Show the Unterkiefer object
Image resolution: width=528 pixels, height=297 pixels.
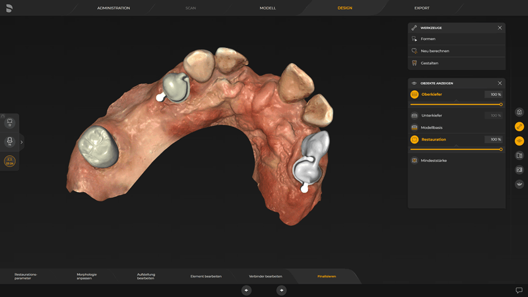(414, 115)
